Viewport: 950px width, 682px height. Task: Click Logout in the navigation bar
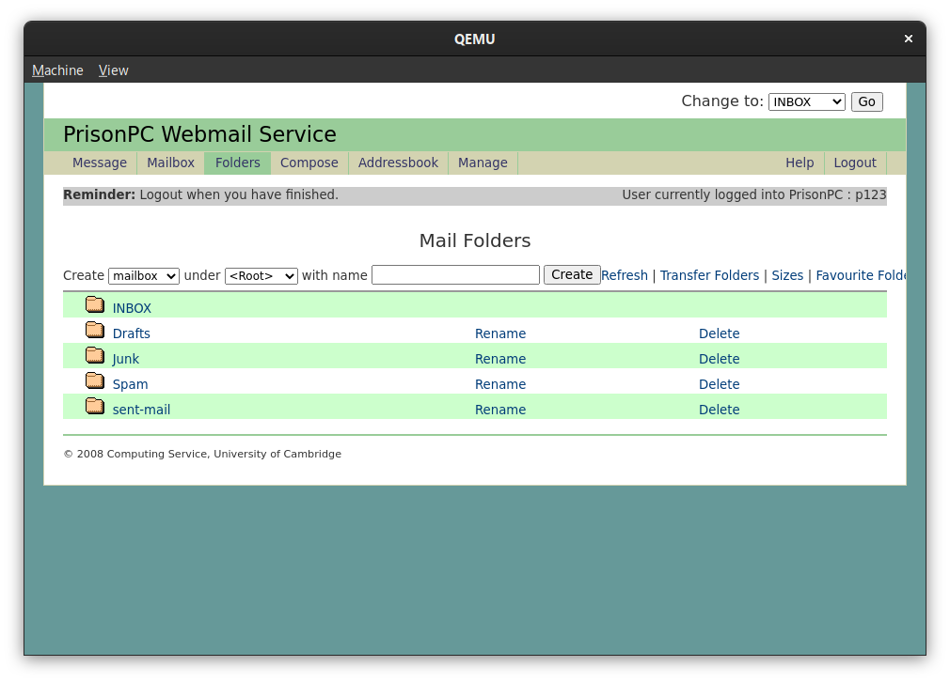[x=855, y=163]
